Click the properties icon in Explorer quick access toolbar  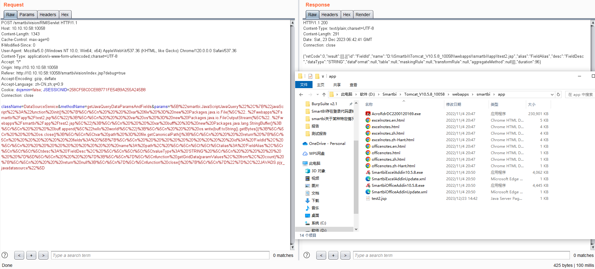(x=310, y=76)
